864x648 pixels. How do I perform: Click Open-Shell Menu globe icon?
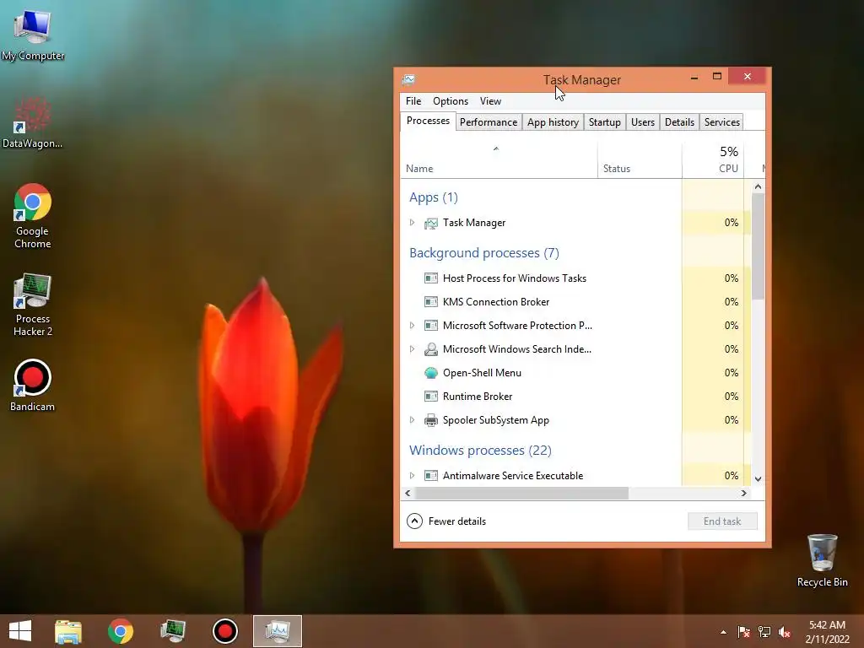point(431,372)
